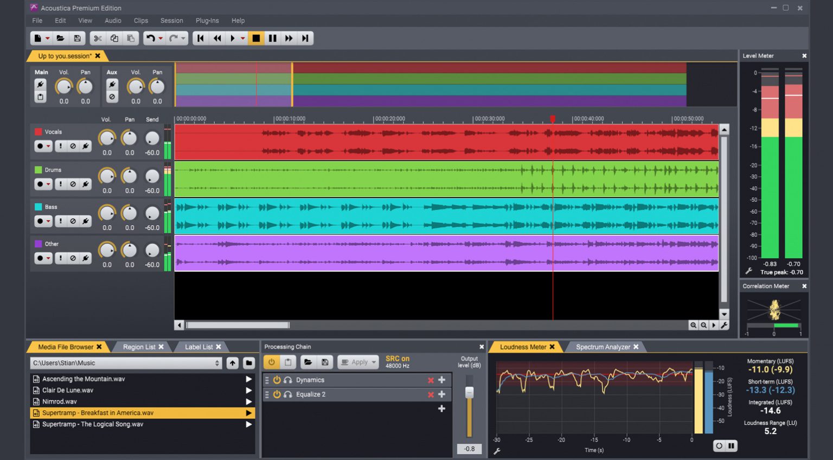Switch to the Spectrum Analyzer tab
The width and height of the screenshot is (833, 460).
point(603,347)
